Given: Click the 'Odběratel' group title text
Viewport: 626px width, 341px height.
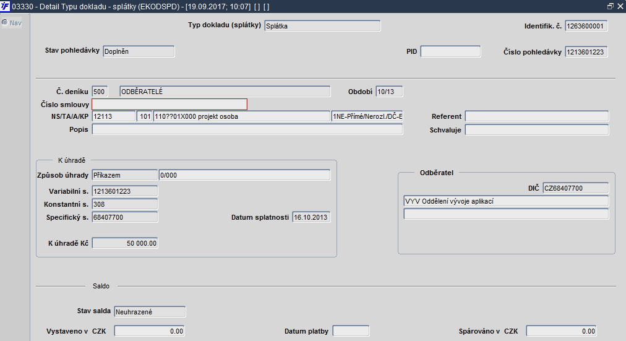Looking at the screenshot, I should (436, 173).
